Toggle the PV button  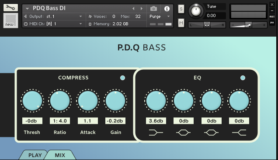pyautogui.click(x=272, y=23)
